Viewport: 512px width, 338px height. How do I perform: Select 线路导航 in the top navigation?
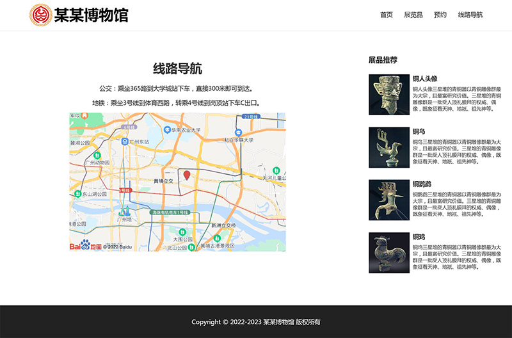(470, 15)
